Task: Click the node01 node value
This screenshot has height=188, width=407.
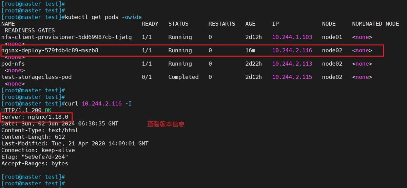Action: point(332,37)
